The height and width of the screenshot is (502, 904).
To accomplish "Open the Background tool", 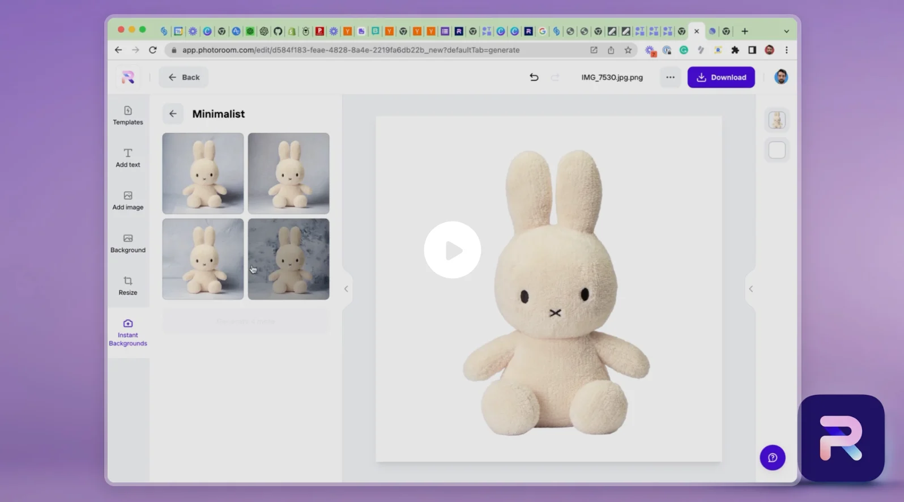I will [128, 243].
